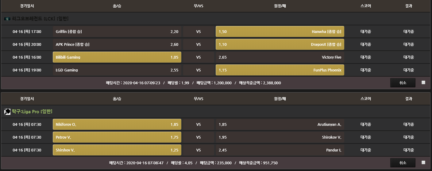Select the Griffin 2.20 home odds cell

(117, 31)
